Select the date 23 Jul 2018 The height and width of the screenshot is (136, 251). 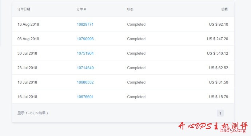pyautogui.click(x=27, y=68)
